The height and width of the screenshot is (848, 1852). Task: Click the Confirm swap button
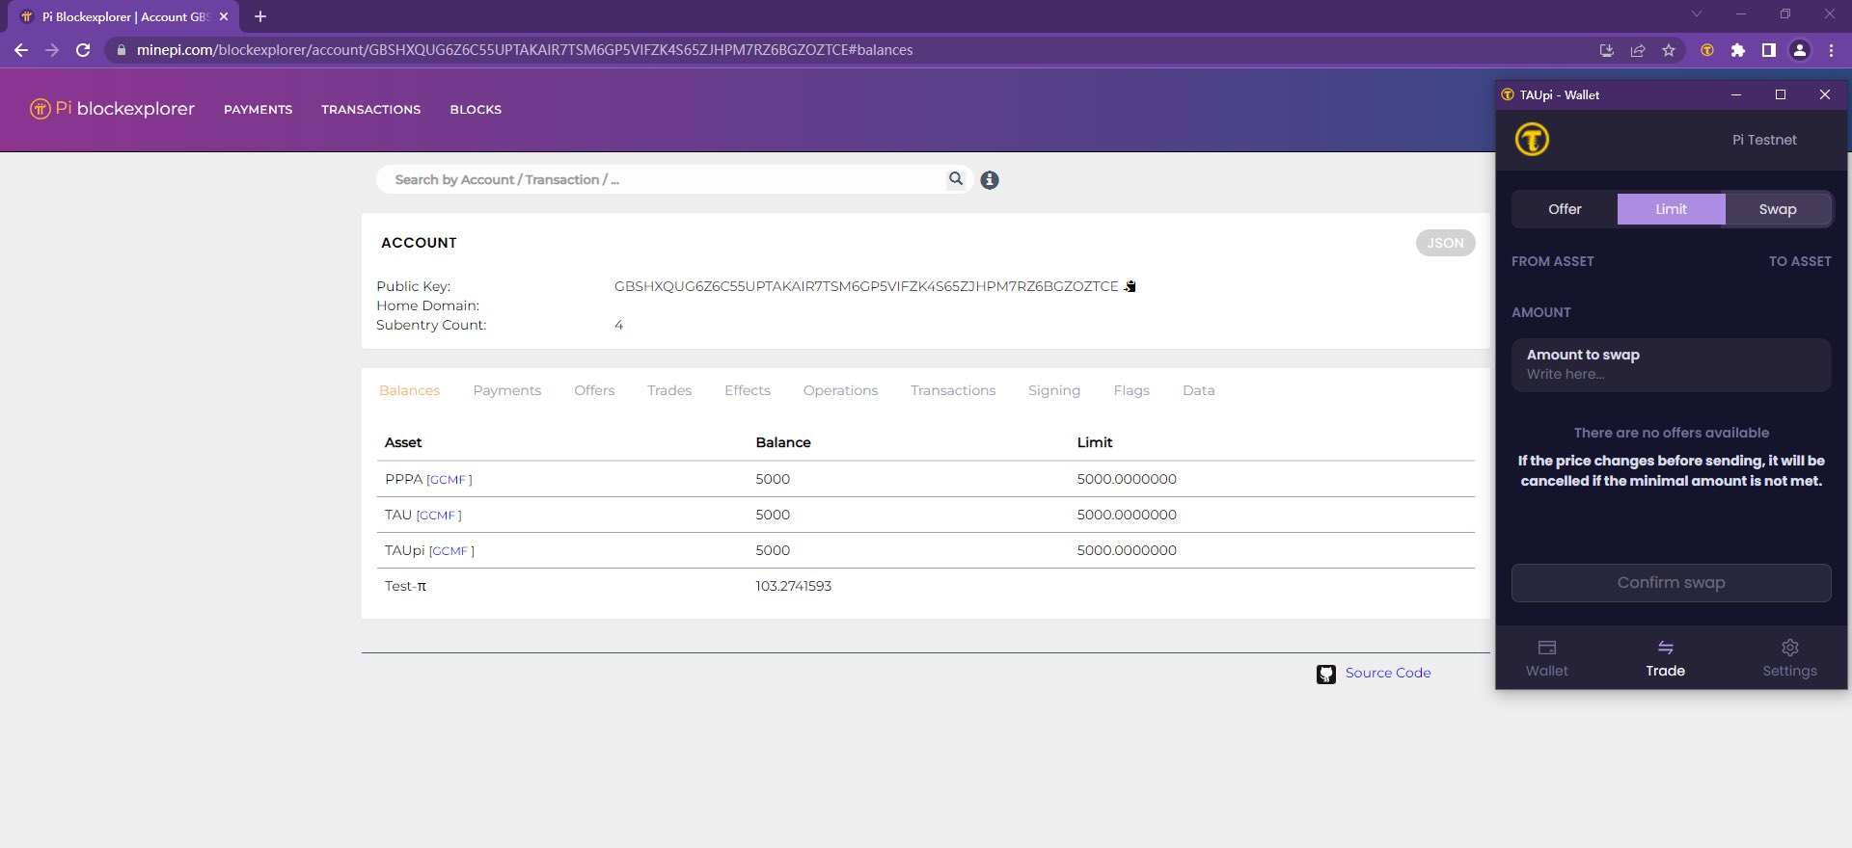pyautogui.click(x=1672, y=583)
